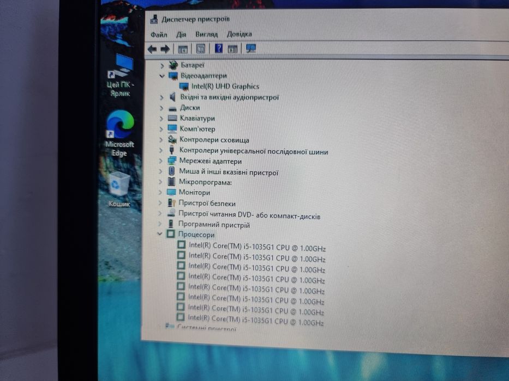
Task: Select the Комп'ютер monitor icon
Action: (x=172, y=129)
